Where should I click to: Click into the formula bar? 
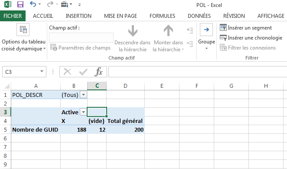click(x=198, y=72)
